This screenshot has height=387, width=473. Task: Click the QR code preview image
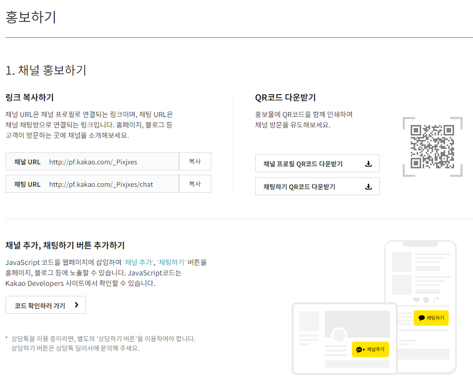[432, 147]
